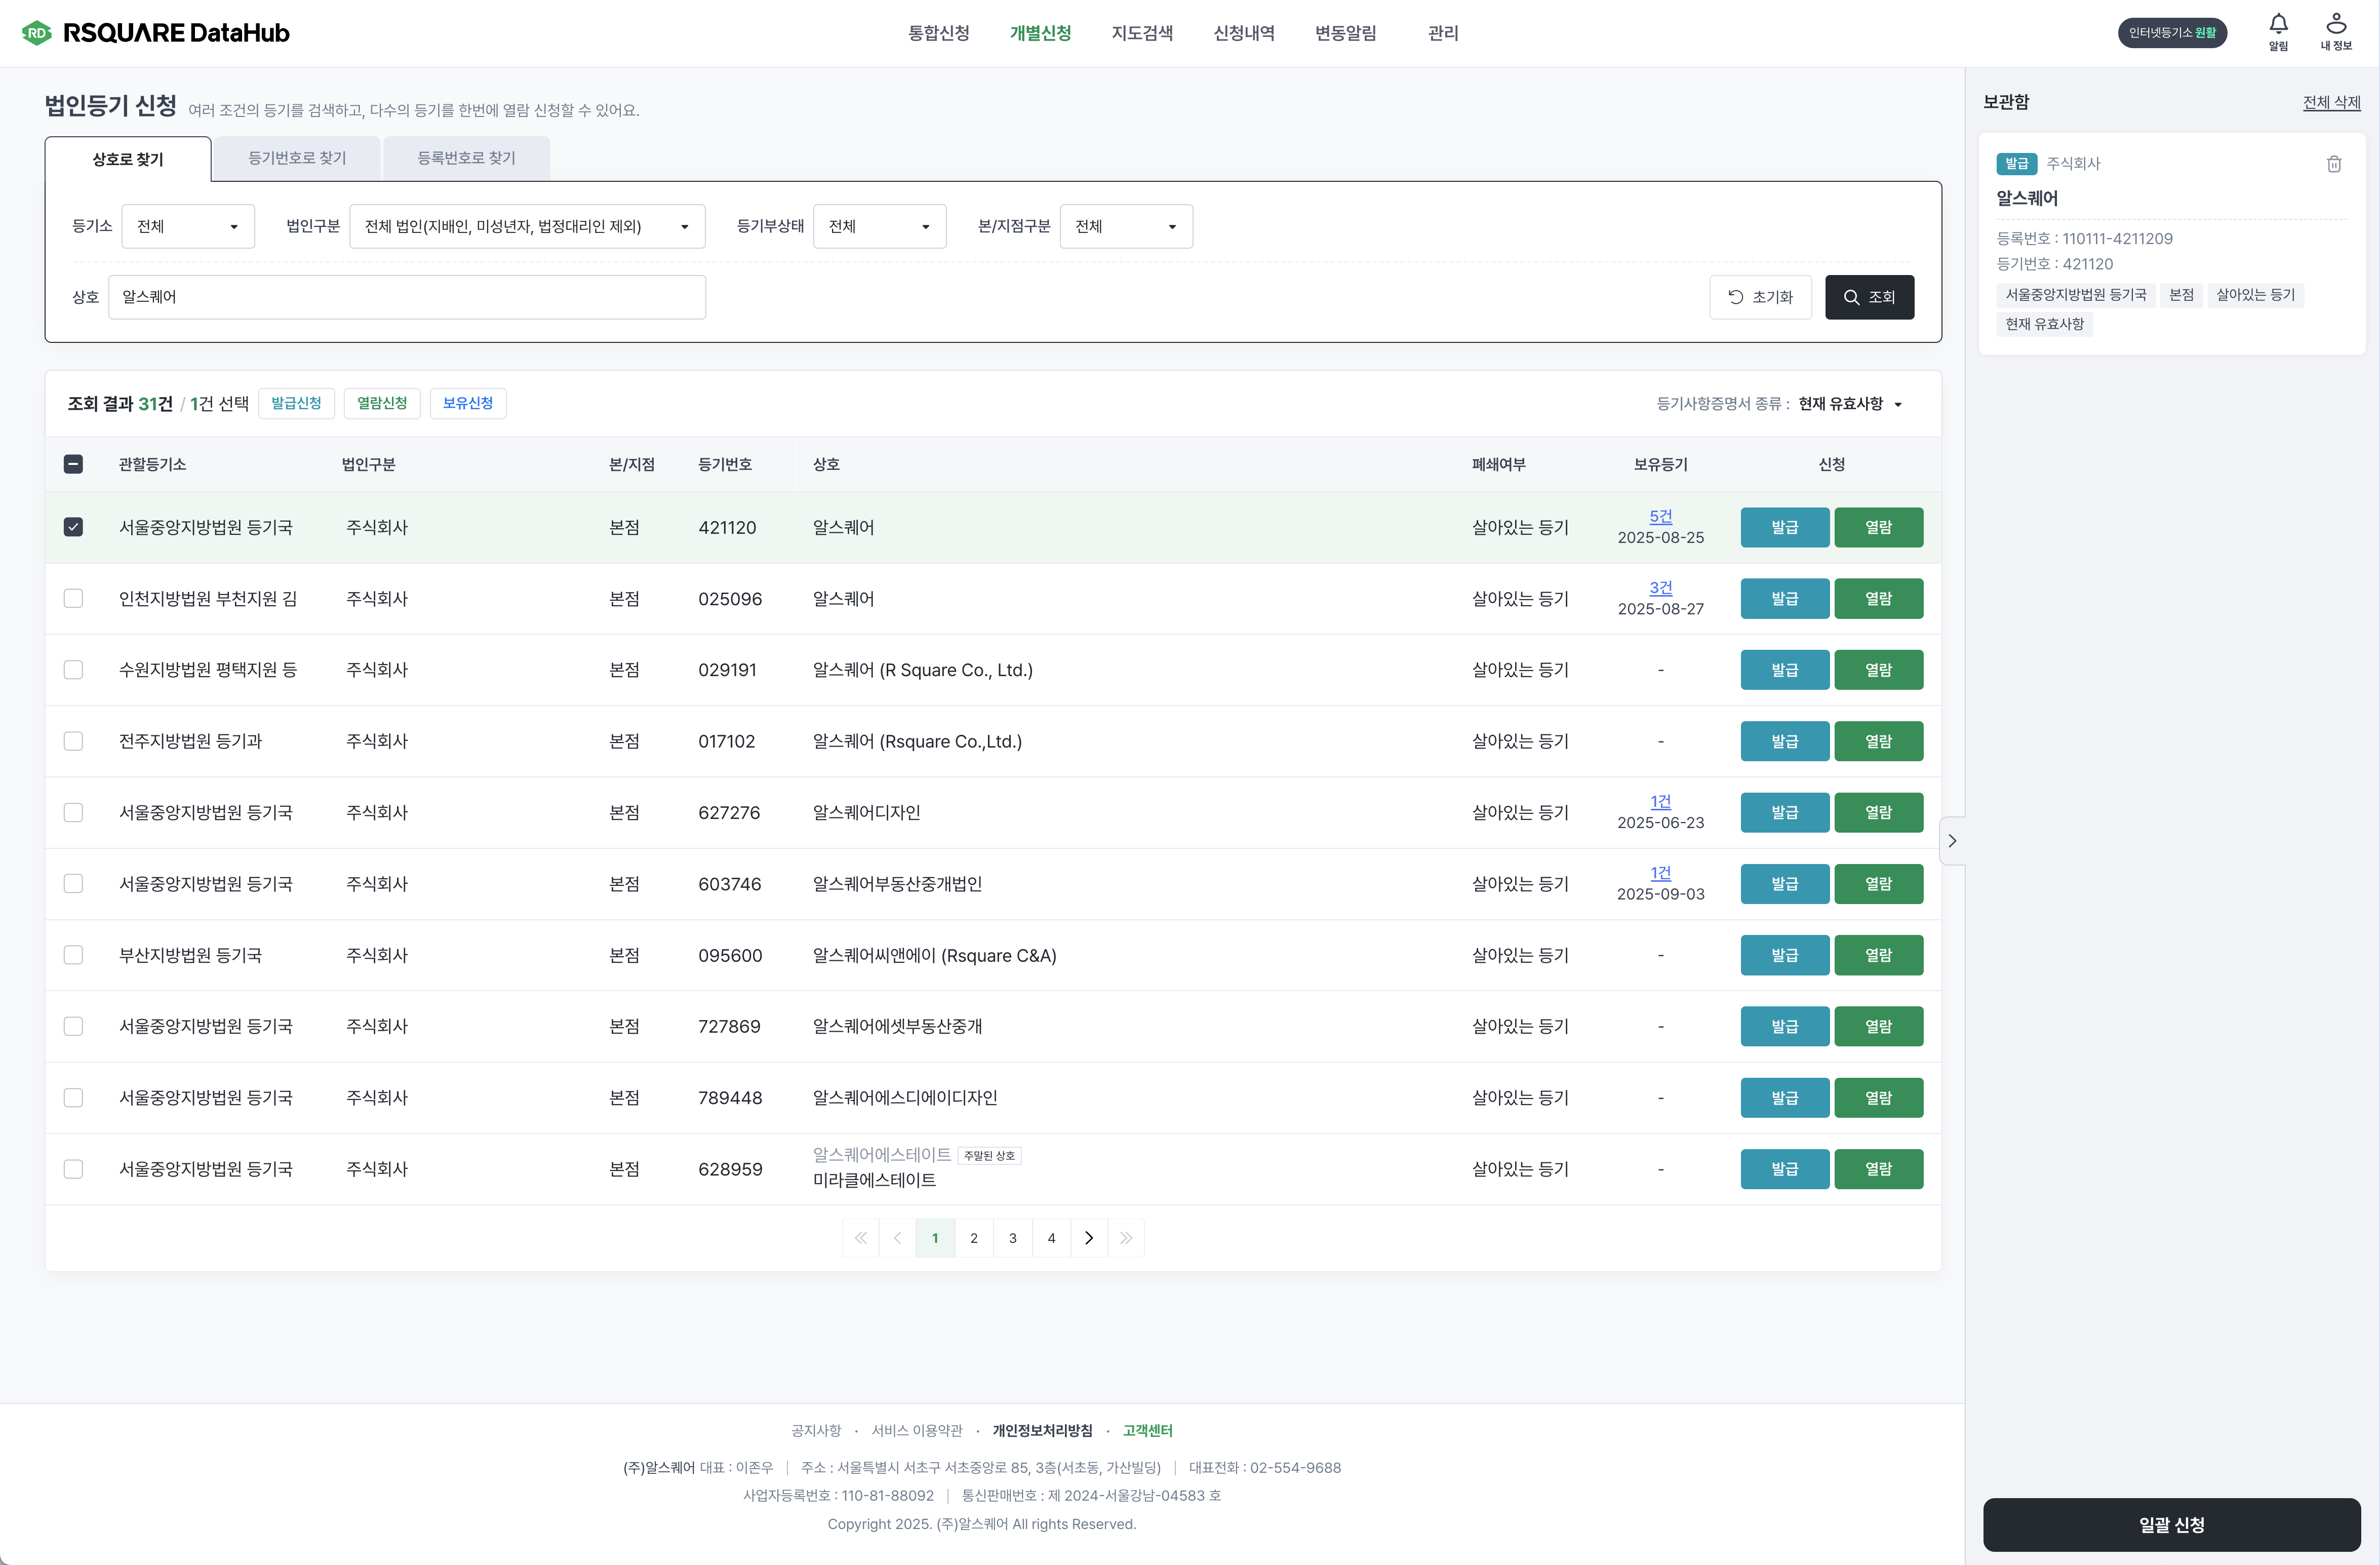
Task: Delete 알스퀘어 item using trash icon
Action: 2334,164
